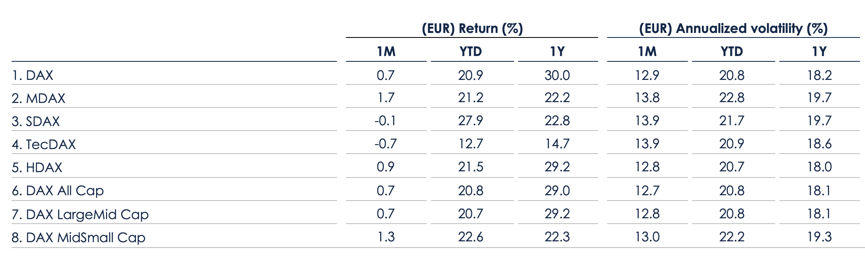Select the 1Y header under Annualized volatility

819,51
